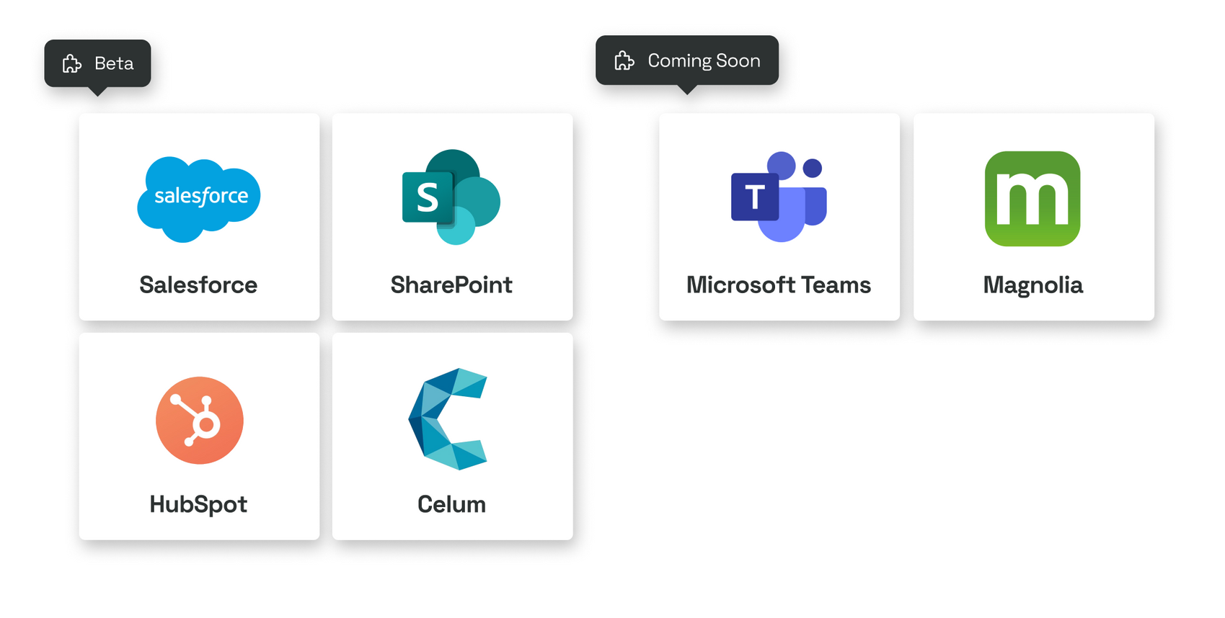Click the Magnolia card title

[1033, 285]
